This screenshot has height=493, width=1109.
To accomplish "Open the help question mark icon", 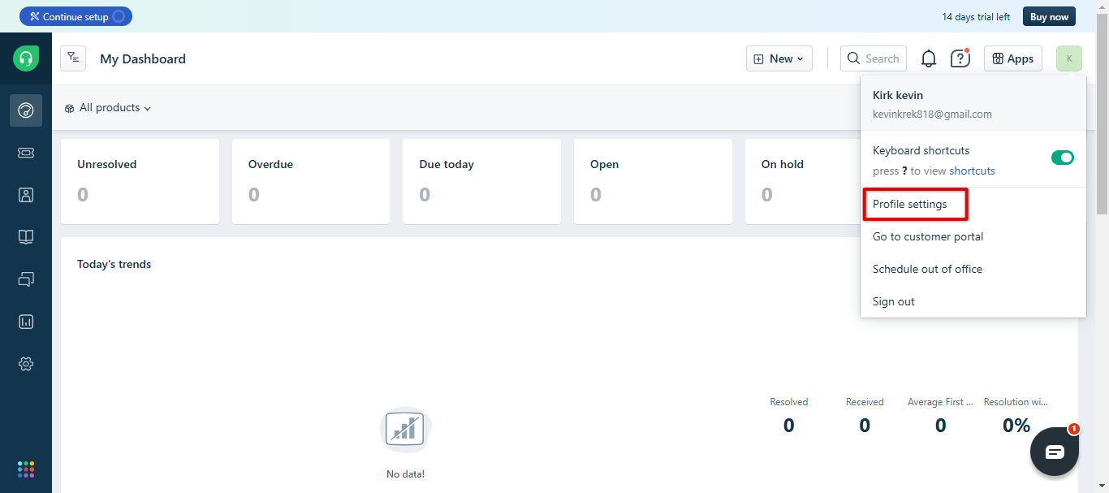I will click(x=960, y=58).
